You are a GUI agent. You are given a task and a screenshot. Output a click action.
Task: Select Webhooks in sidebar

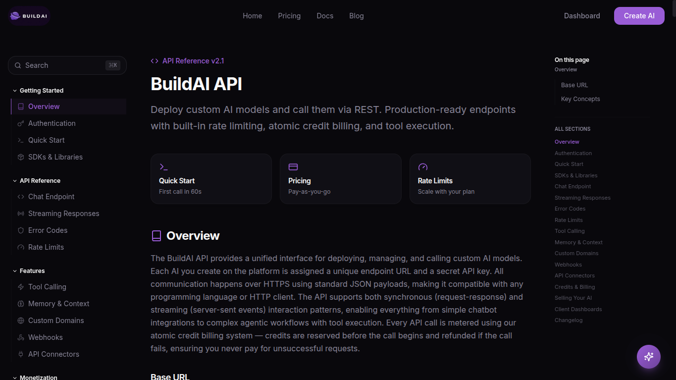click(69, 337)
